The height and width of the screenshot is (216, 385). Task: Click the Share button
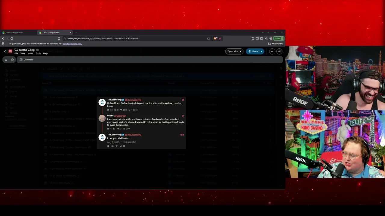point(253,51)
